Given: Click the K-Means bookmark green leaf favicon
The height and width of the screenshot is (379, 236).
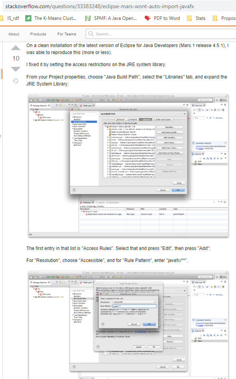Looking at the screenshot, I should (x=28, y=18).
